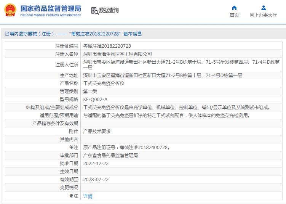286x204 pixels.
Task: Click the bulb icon next to 注
Action: [x=71, y=196]
